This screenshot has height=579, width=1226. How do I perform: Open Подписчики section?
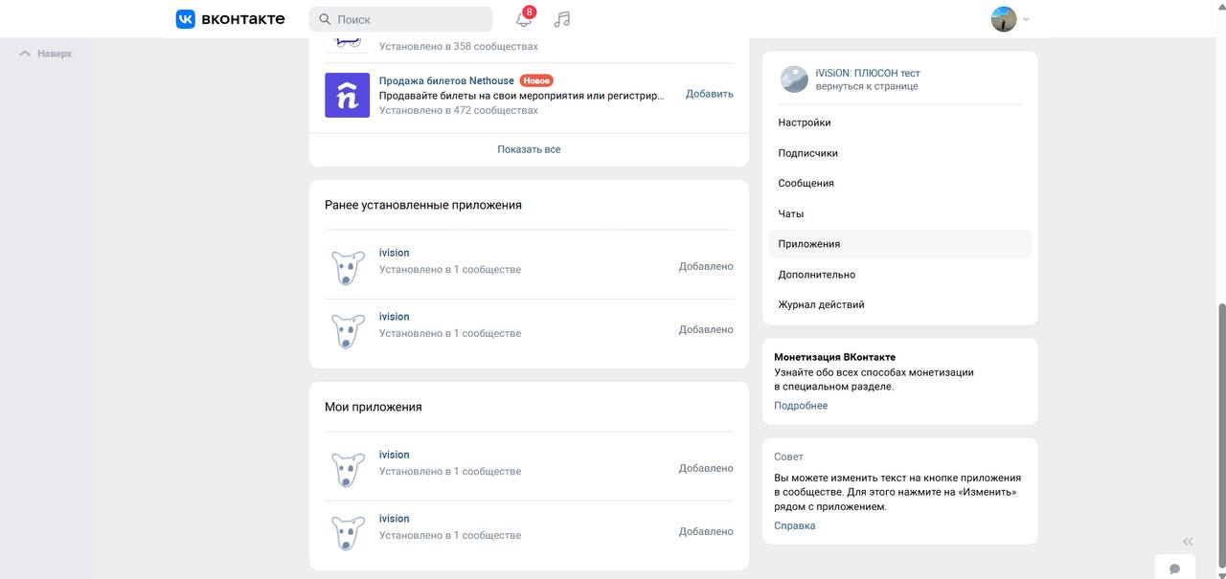point(900,153)
